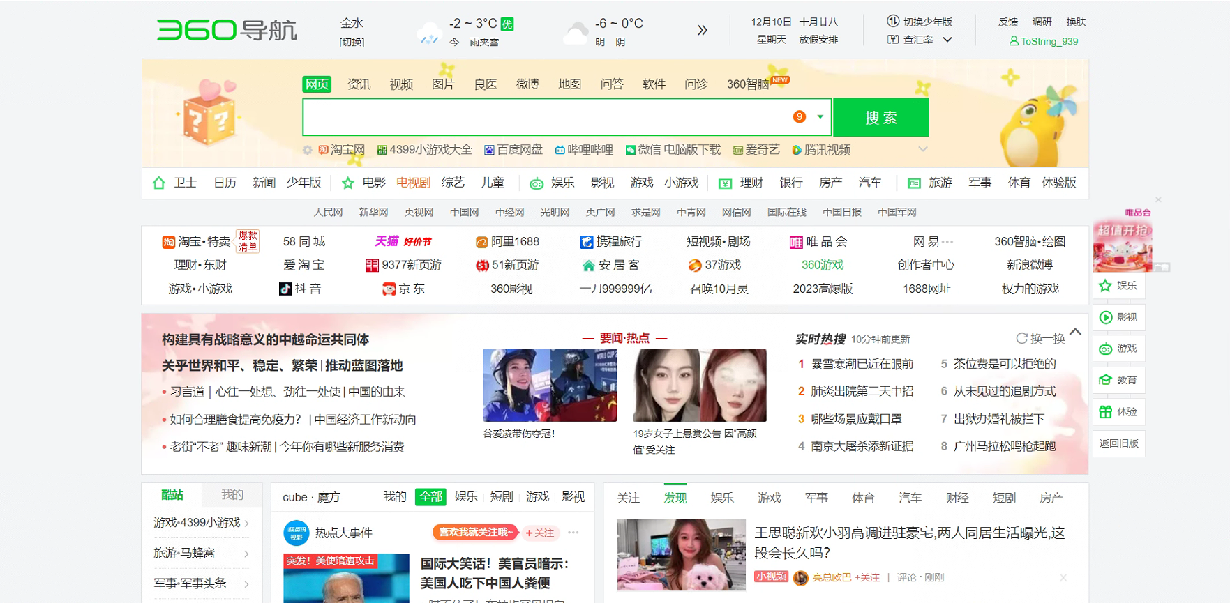The image size is (1230, 603).
Task: Open 唯品会 site link
Action: (818, 242)
